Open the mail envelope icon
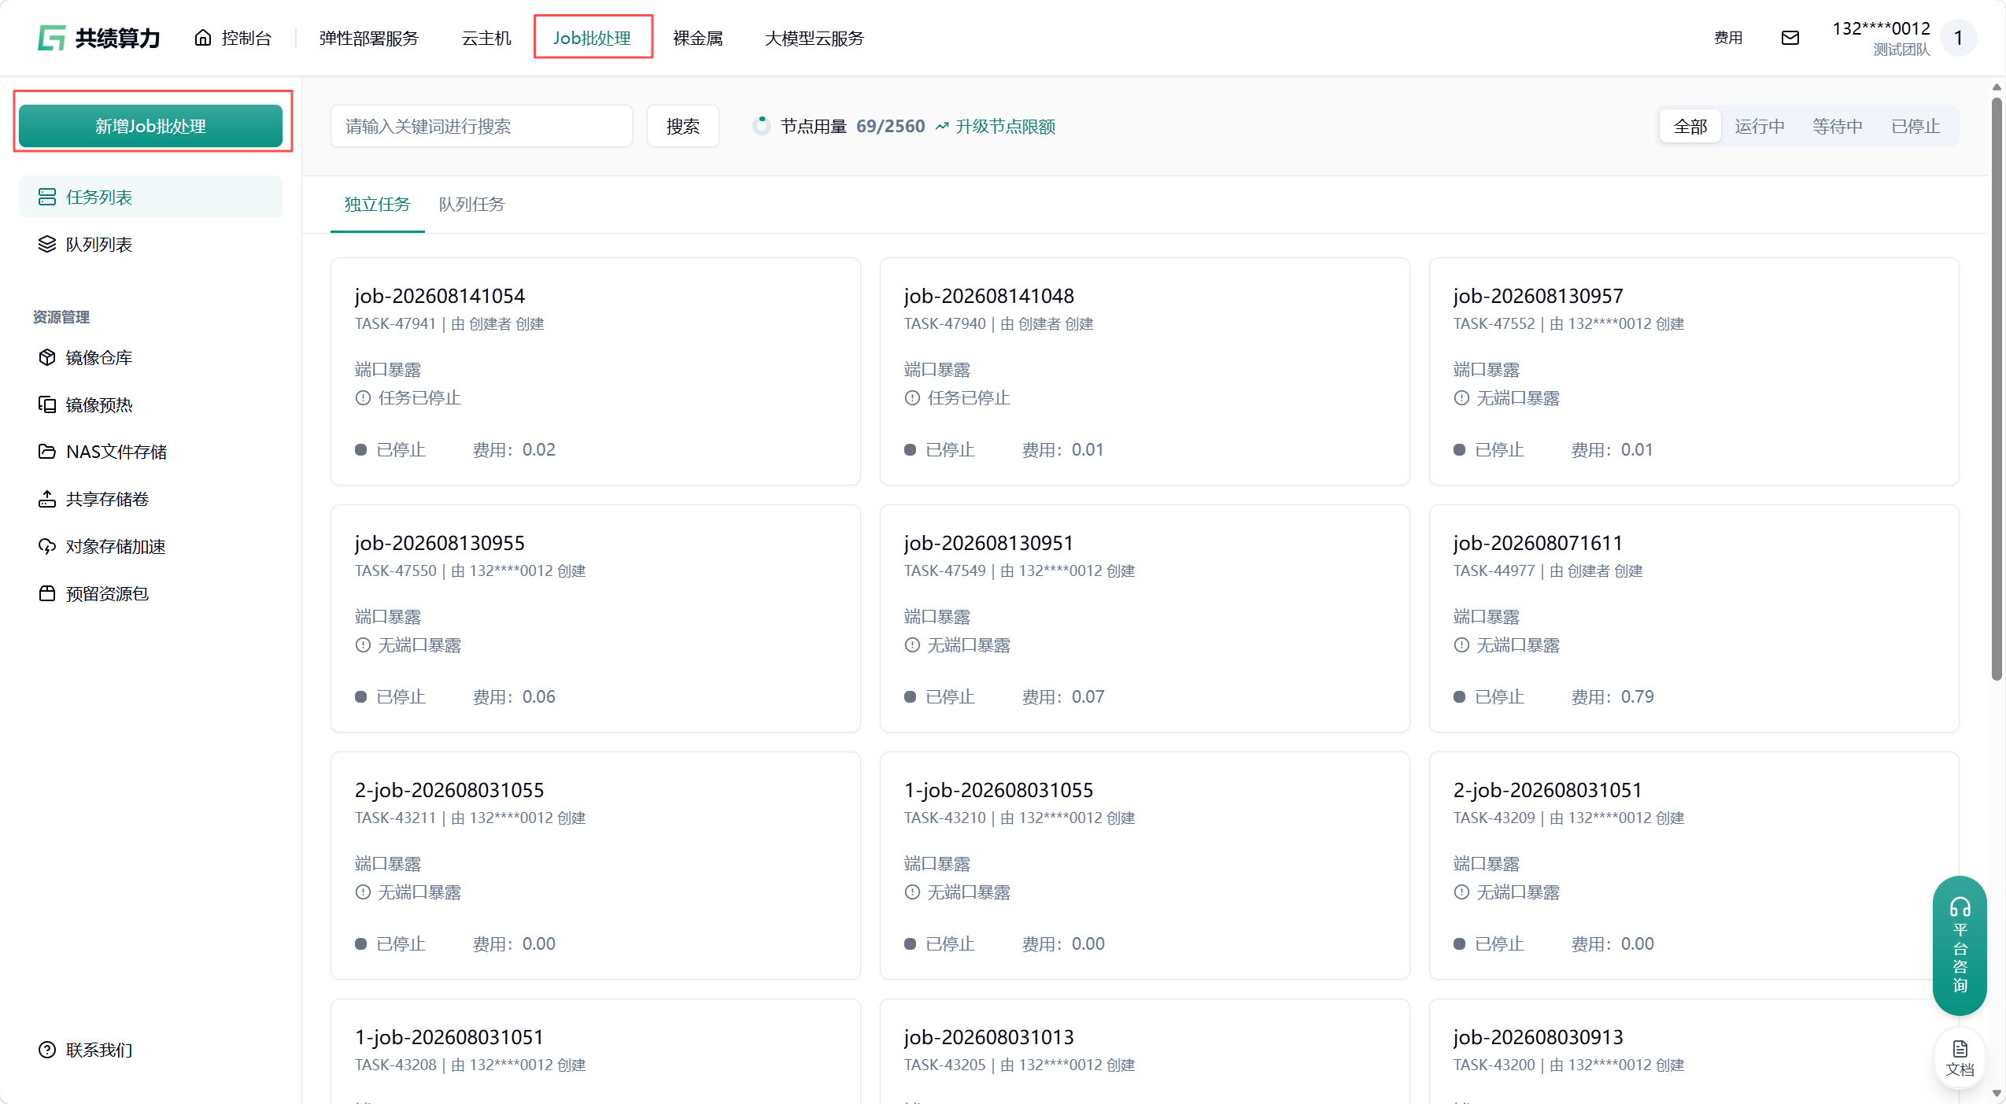 1790,38
